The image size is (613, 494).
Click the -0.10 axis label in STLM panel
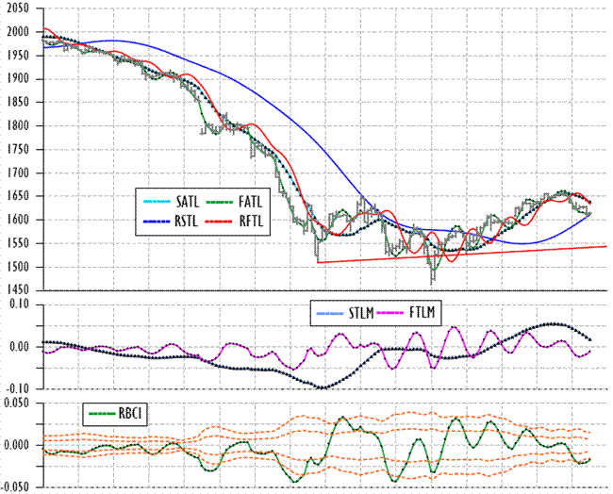click(16, 388)
